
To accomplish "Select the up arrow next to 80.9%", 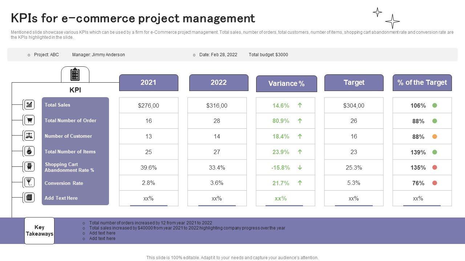I will tap(300, 121).
